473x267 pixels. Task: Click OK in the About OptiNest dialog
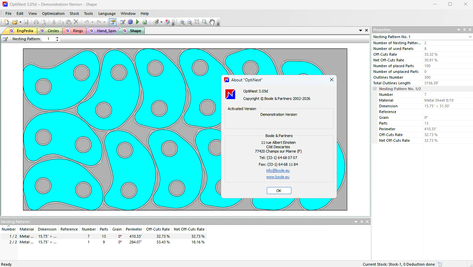coord(279,191)
